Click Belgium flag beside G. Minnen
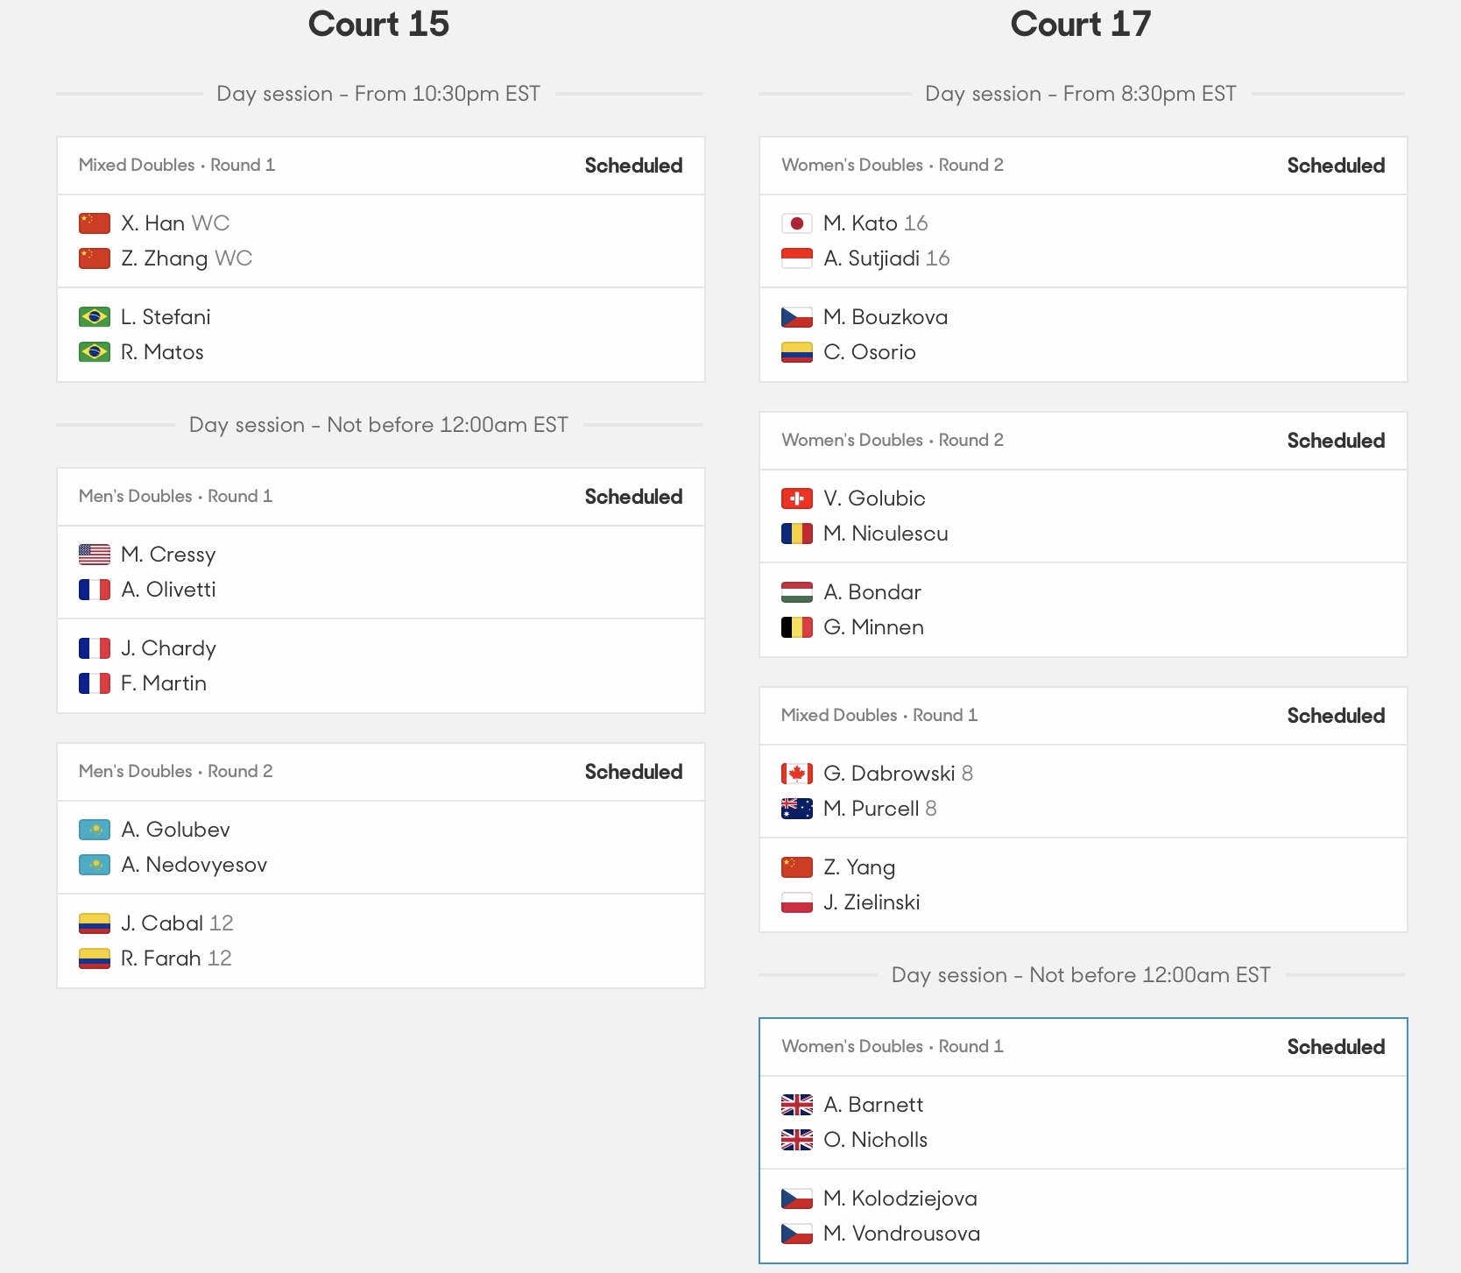 click(x=797, y=627)
